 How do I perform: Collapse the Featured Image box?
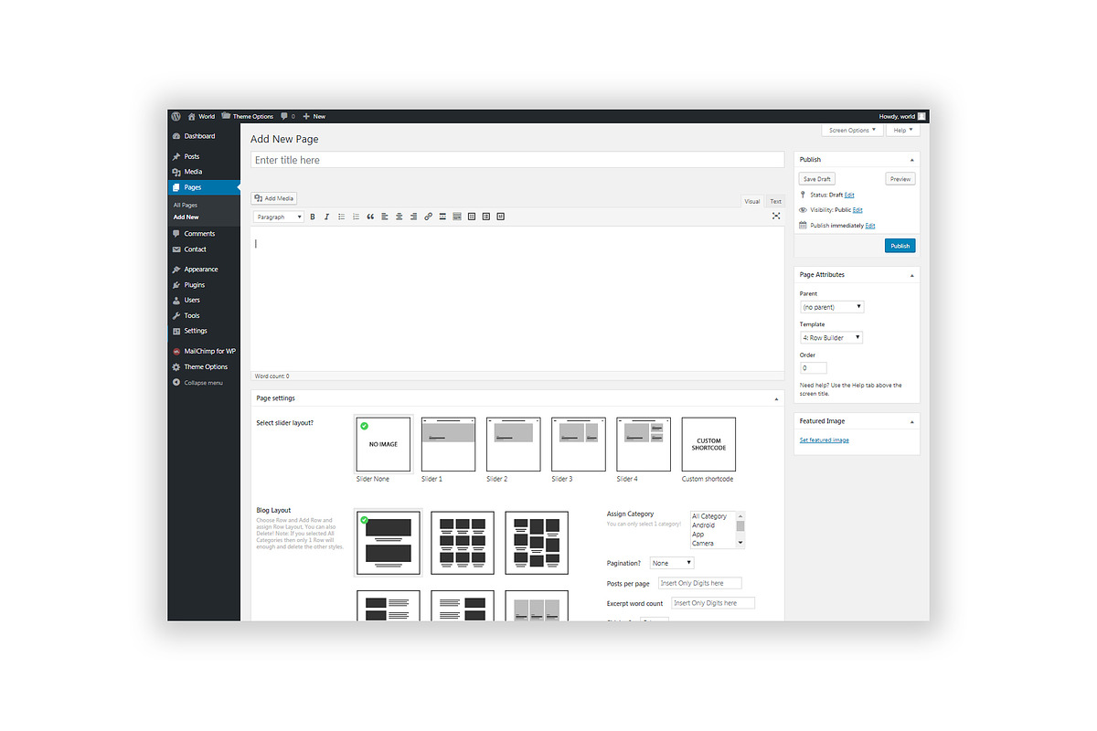[x=911, y=421]
